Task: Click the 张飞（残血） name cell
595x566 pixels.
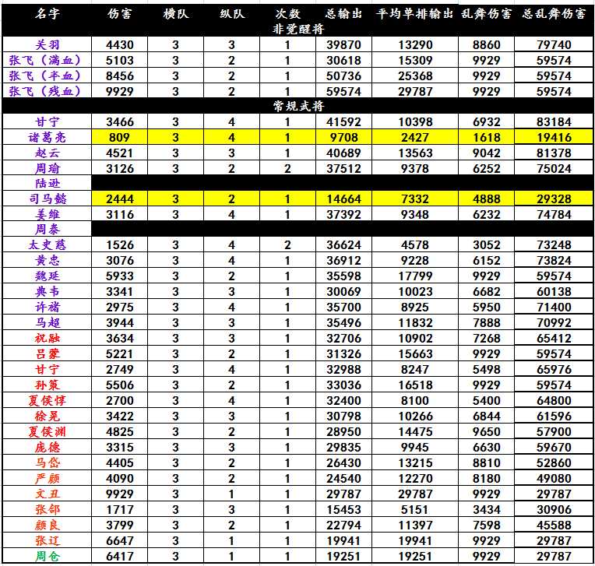Action: pyautogui.click(x=46, y=91)
